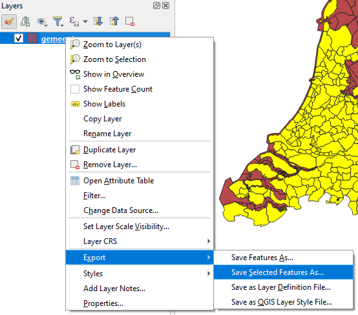Click the gemeente layer purple color swatch
Image resolution: width=358 pixels, height=315 pixels.
coord(32,38)
